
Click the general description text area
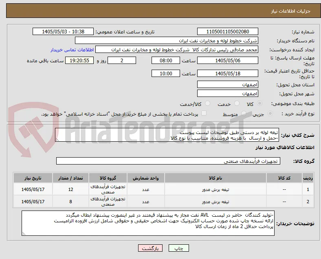tap(167, 135)
